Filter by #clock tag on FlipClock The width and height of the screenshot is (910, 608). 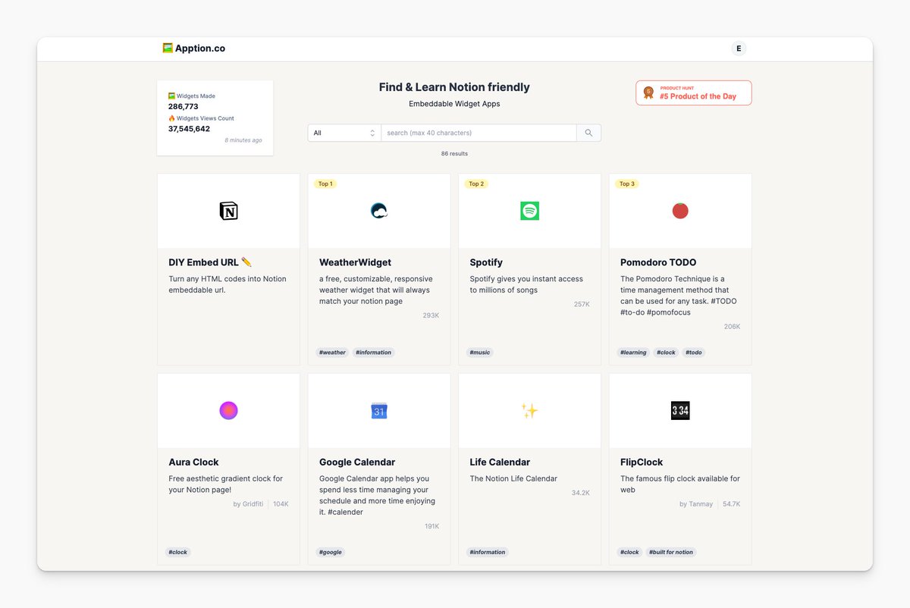pos(629,552)
